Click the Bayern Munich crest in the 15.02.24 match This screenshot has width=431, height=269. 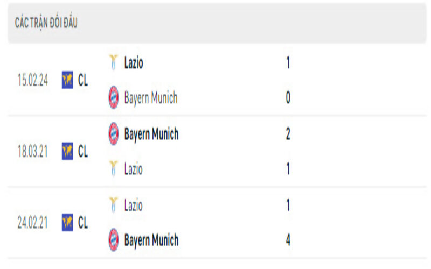tap(113, 97)
